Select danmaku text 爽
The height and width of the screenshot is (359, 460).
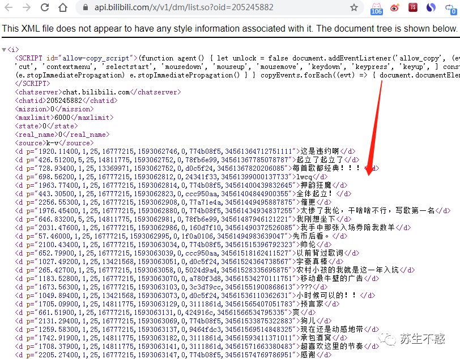coord(296,313)
